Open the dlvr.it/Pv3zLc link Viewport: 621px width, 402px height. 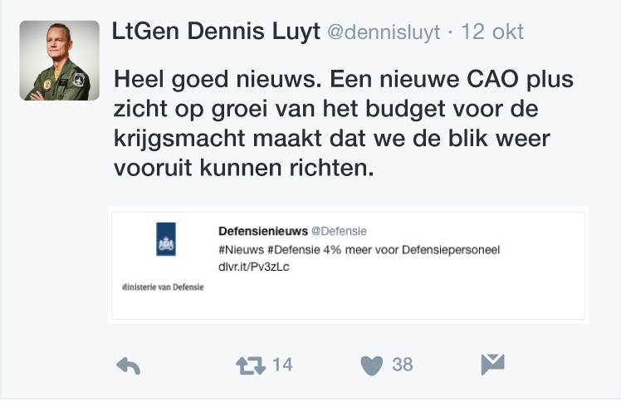pos(253,267)
